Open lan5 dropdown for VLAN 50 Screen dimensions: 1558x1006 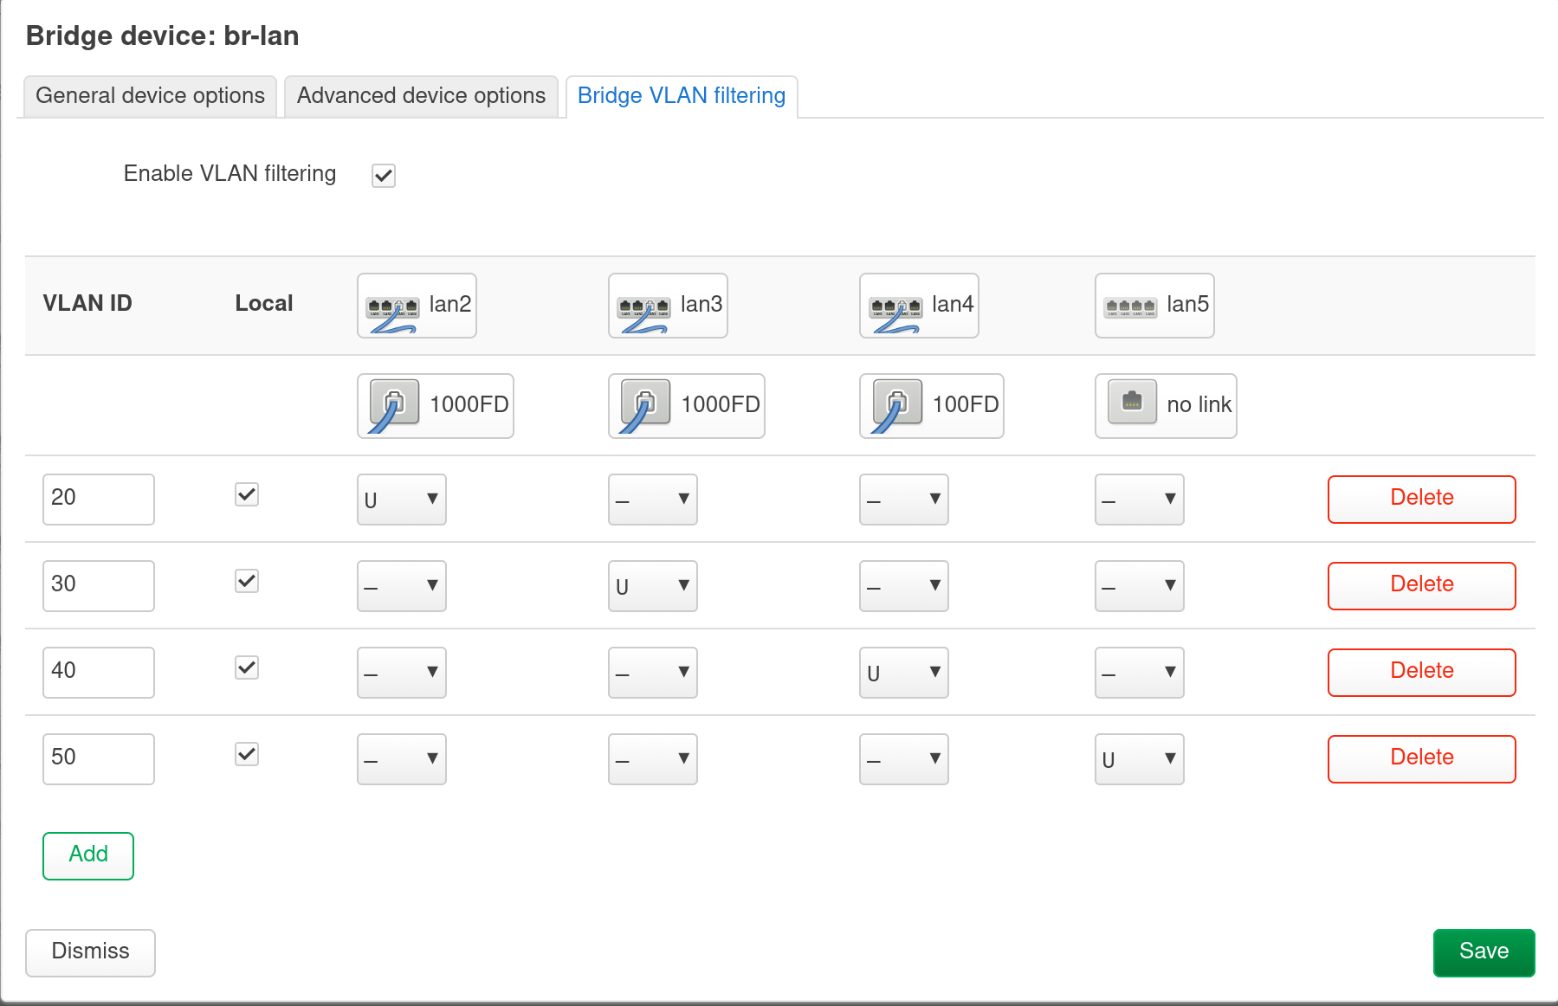coord(1139,759)
